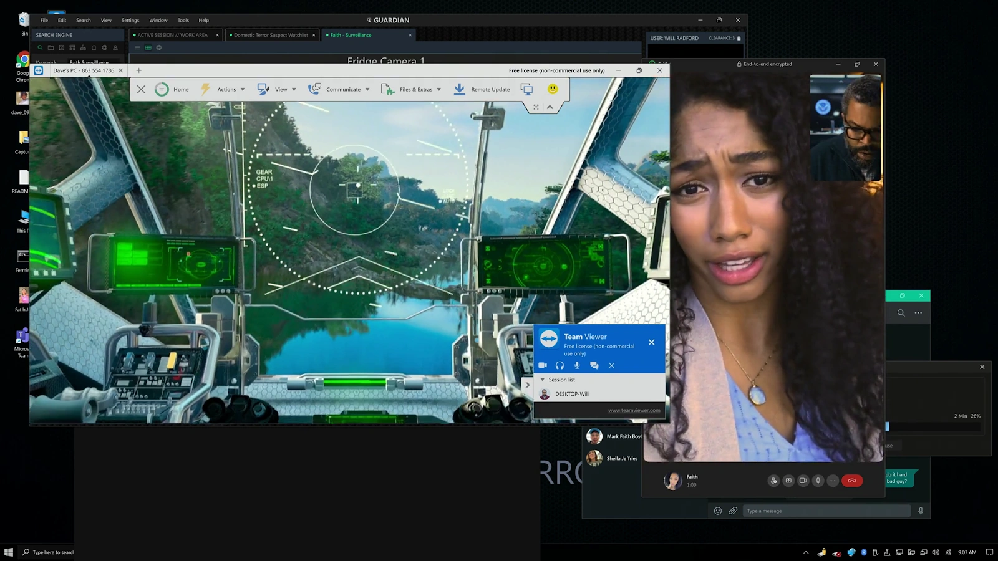998x561 pixels.
Task: Click the person icon in Search Engine panel
Action: [x=115, y=47]
